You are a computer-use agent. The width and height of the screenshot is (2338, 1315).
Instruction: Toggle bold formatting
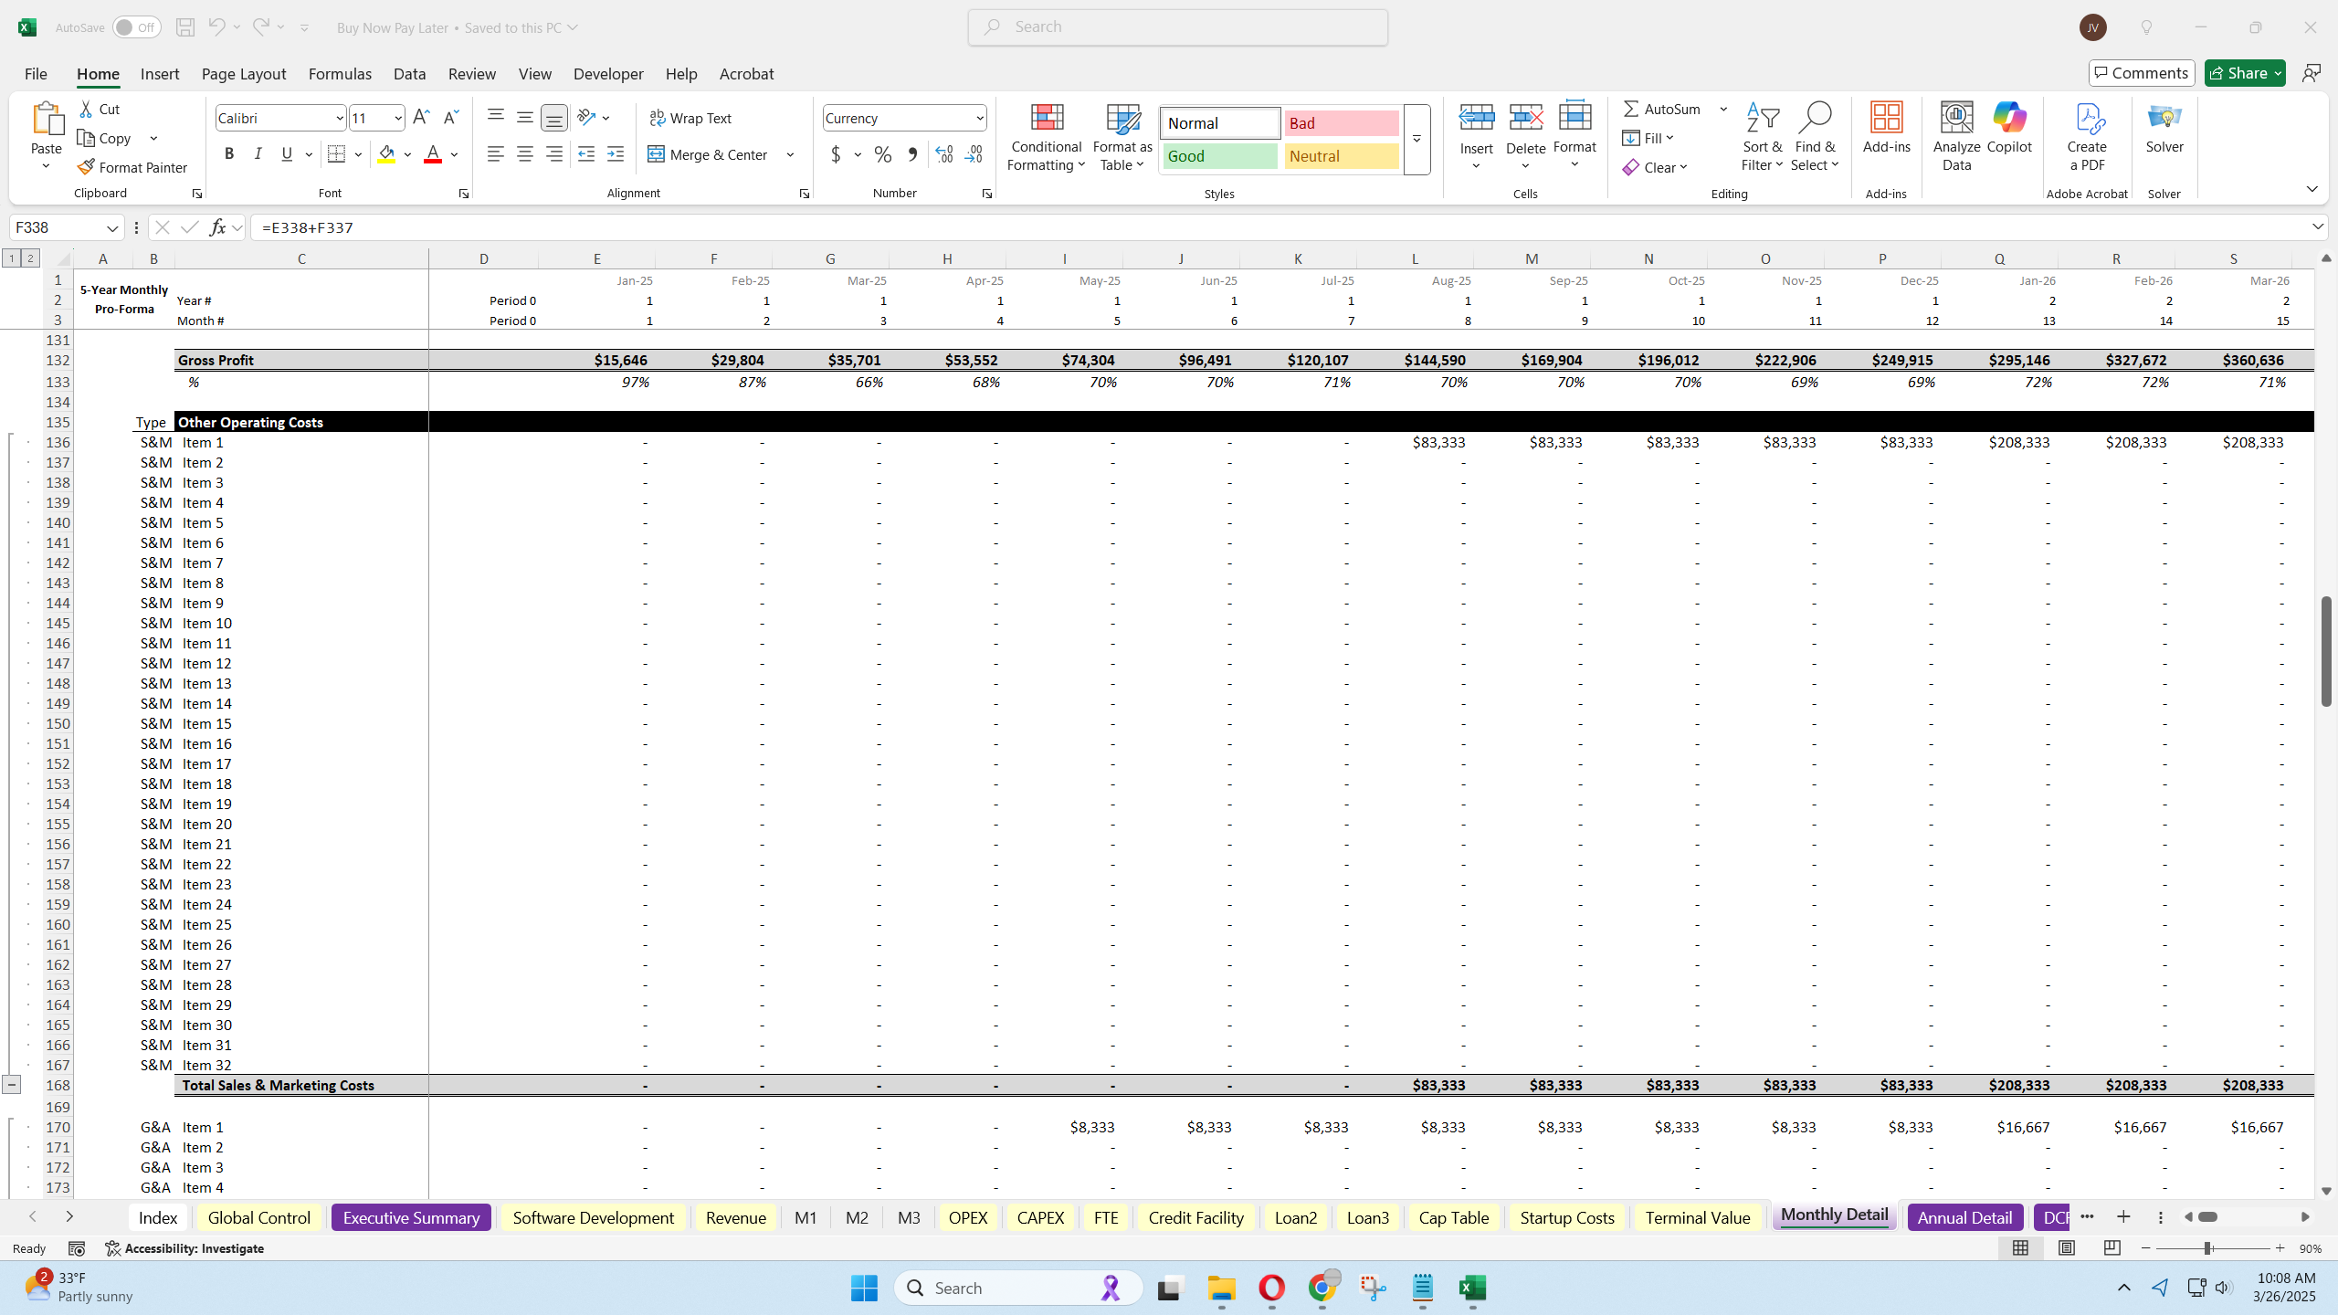point(229,153)
